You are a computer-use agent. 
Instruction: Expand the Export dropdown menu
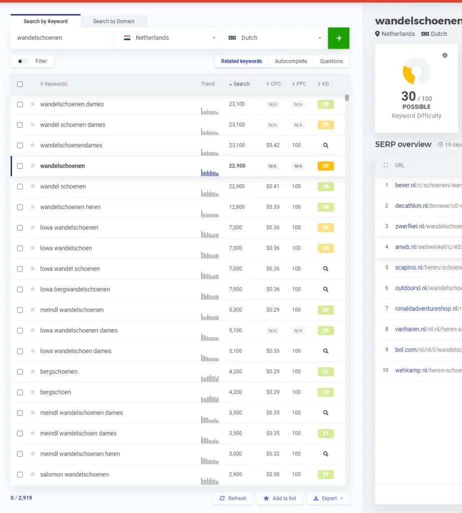pos(328,498)
